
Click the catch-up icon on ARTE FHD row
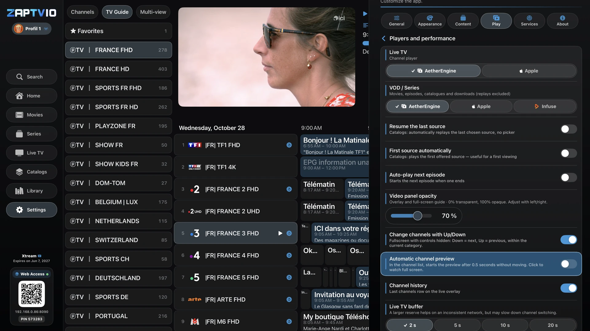pyautogui.click(x=289, y=299)
